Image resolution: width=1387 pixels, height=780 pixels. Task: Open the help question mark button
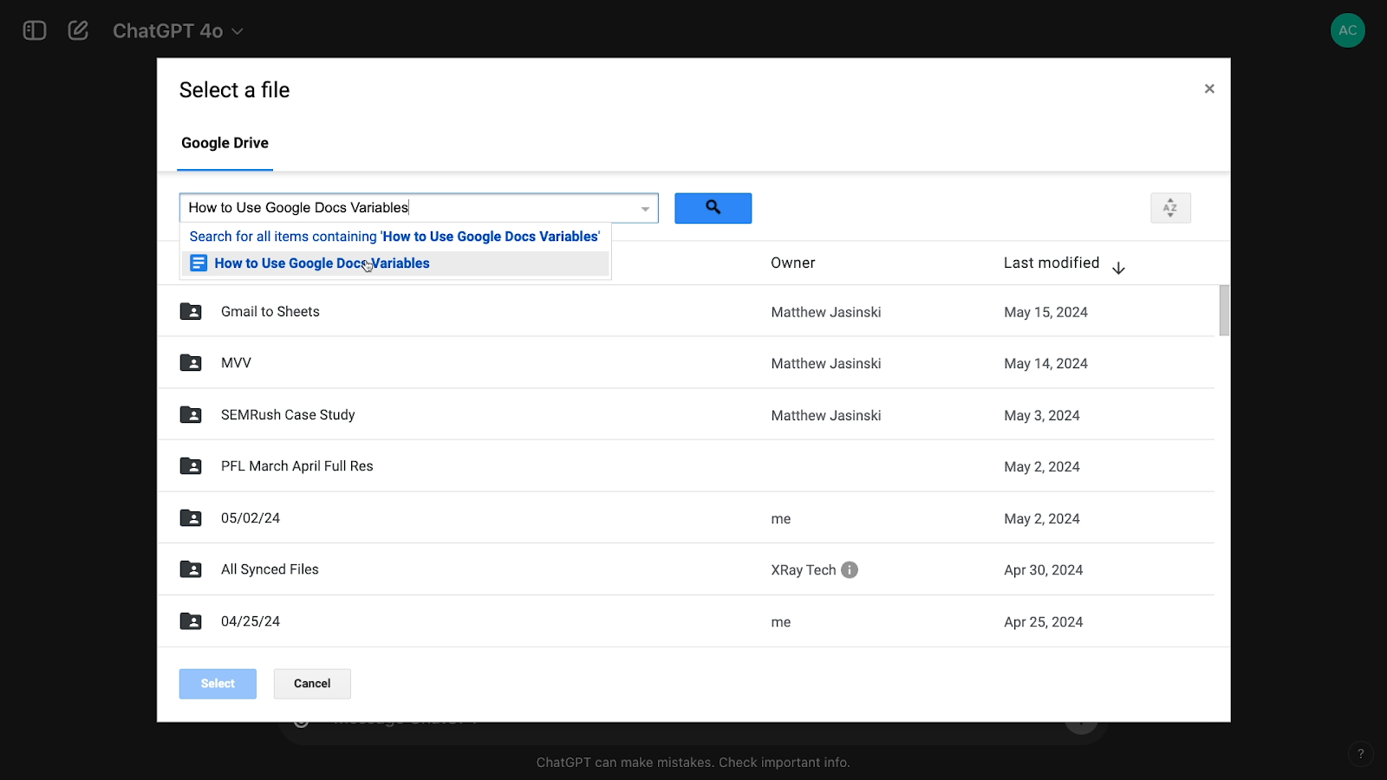click(x=1361, y=754)
